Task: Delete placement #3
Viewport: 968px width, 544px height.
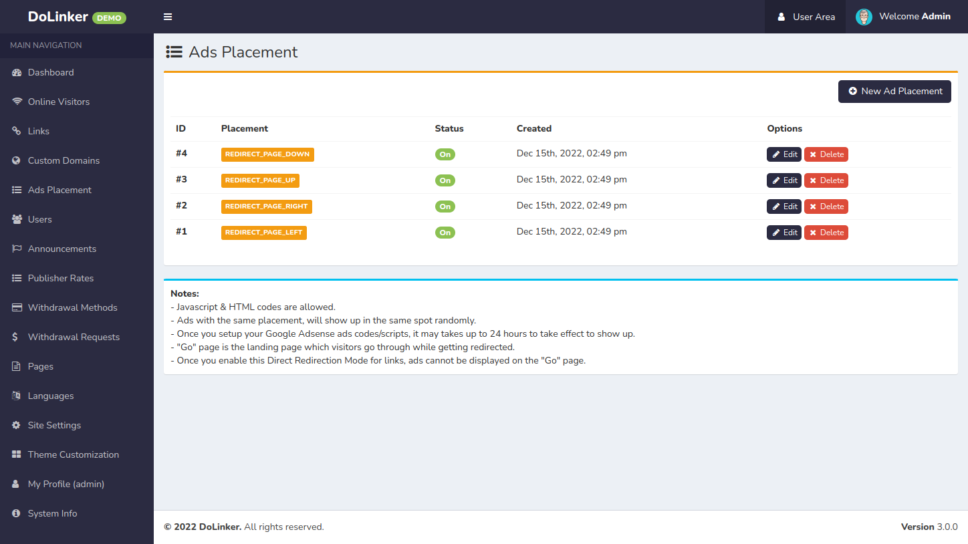Action: tap(826, 180)
